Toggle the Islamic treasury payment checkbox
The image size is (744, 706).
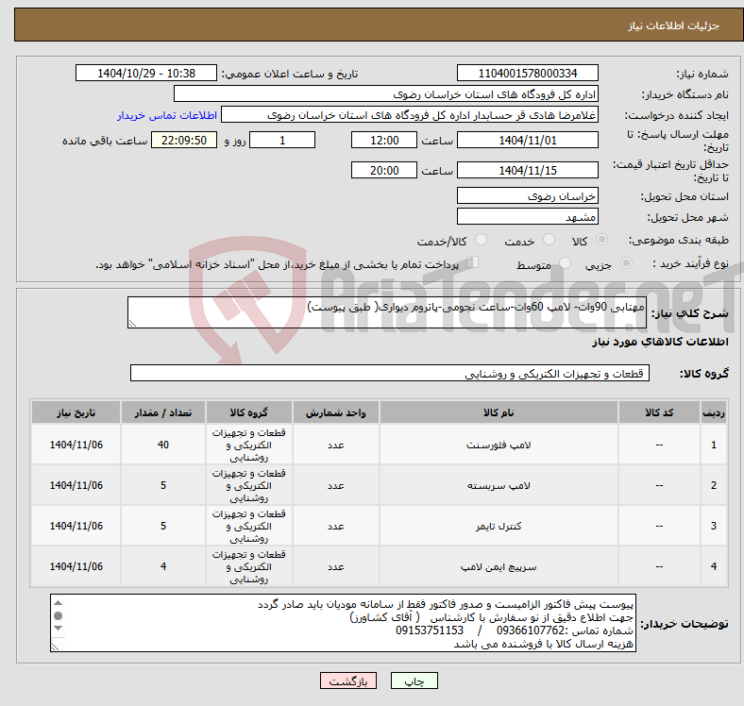tap(473, 262)
